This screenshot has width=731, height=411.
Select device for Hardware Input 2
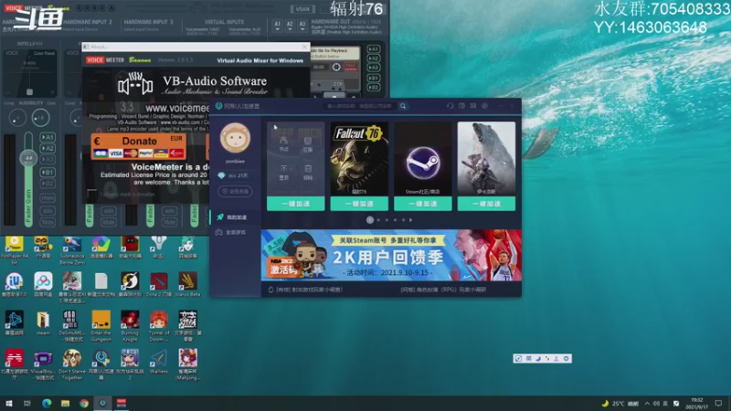(x=80, y=29)
